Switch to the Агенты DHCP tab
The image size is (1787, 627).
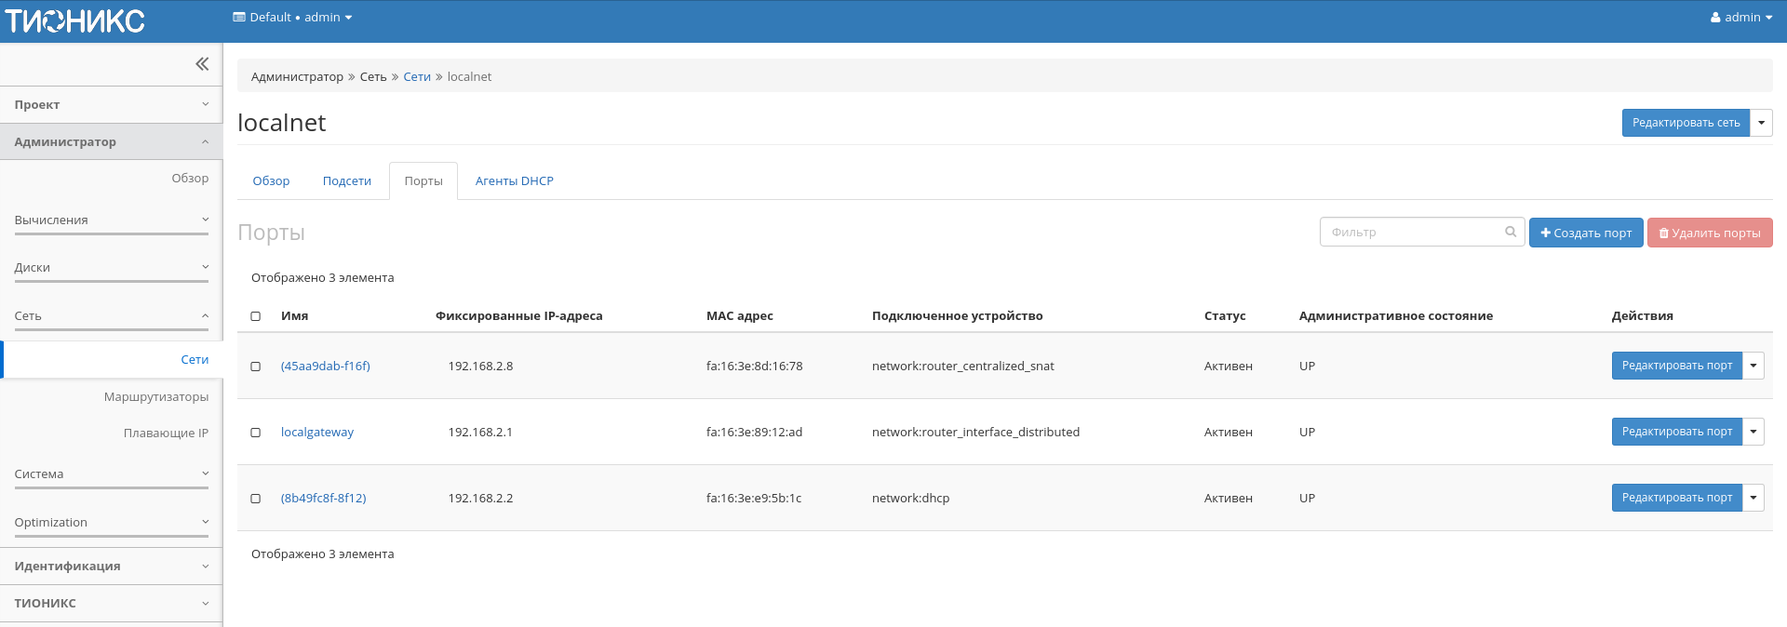coord(514,181)
